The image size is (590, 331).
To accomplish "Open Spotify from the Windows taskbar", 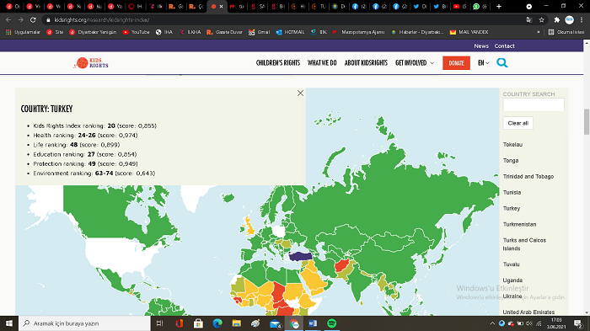I will click(x=331, y=323).
